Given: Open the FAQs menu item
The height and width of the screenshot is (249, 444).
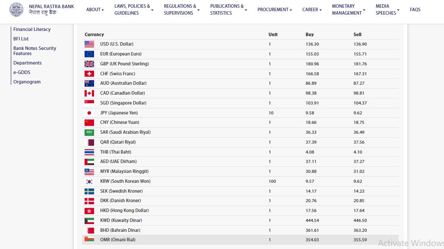Looking at the screenshot, I should 415,9.
